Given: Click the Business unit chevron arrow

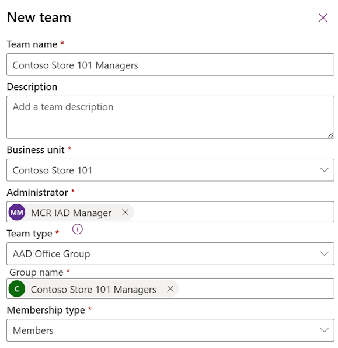Looking at the screenshot, I should [x=324, y=170].
